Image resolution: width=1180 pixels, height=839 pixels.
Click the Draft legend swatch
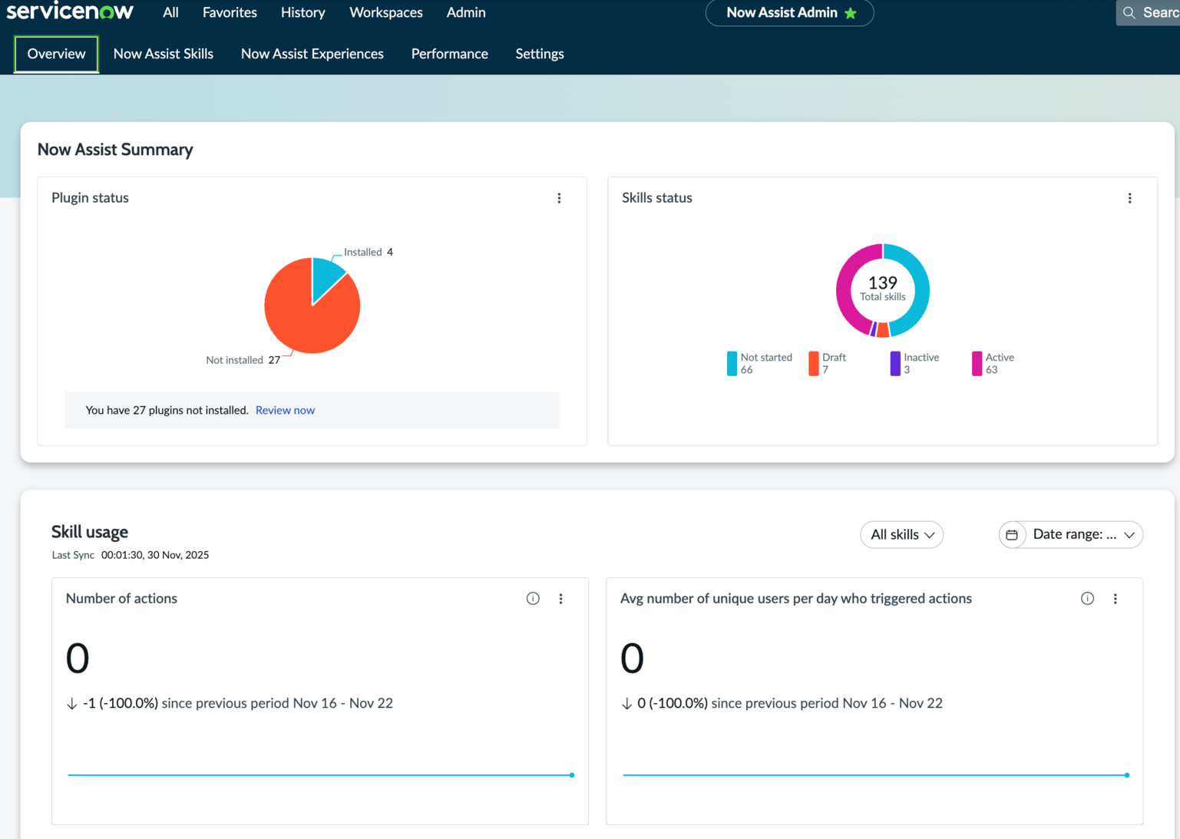(x=814, y=363)
